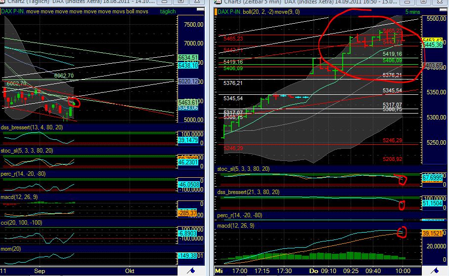Click the 67,6995 stochastic value in Chart3
This screenshot has width=449, height=276.
click(432, 178)
